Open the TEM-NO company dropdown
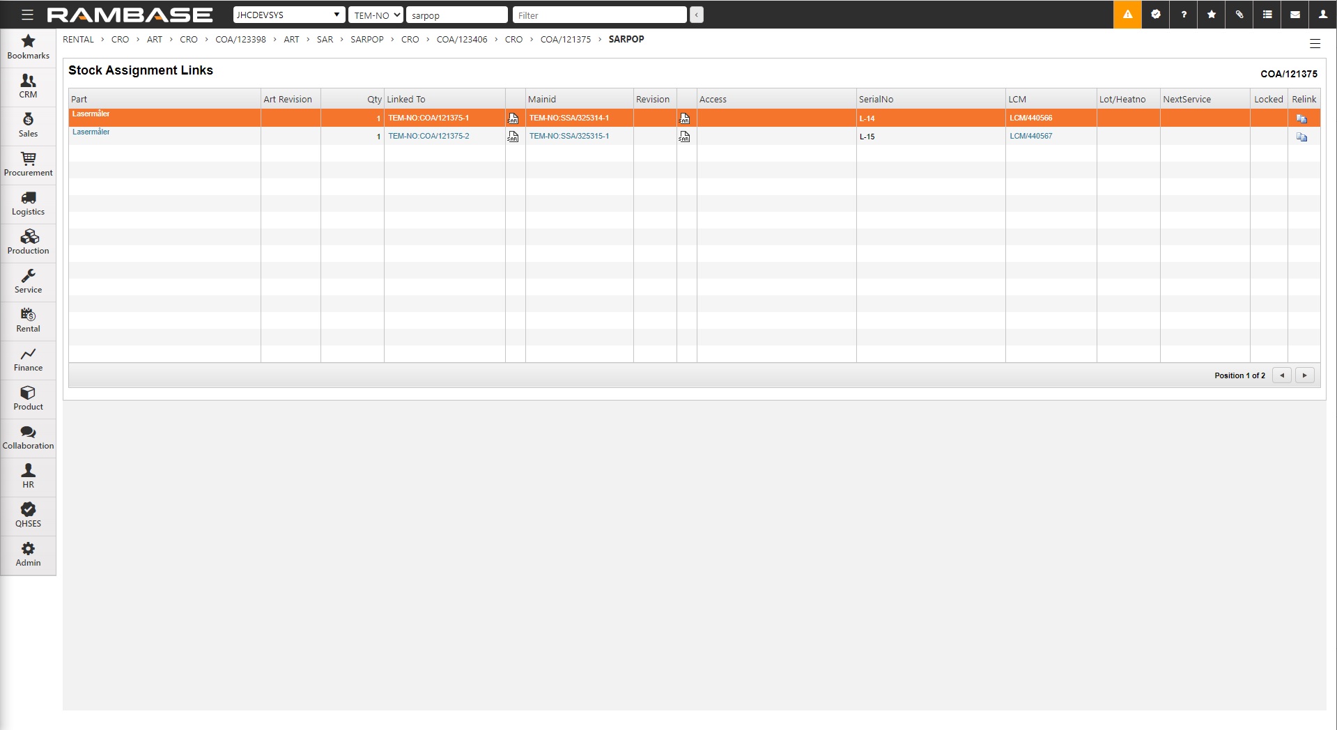Image resolution: width=1337 pixels, height=730 pixels. pos(376,15)
